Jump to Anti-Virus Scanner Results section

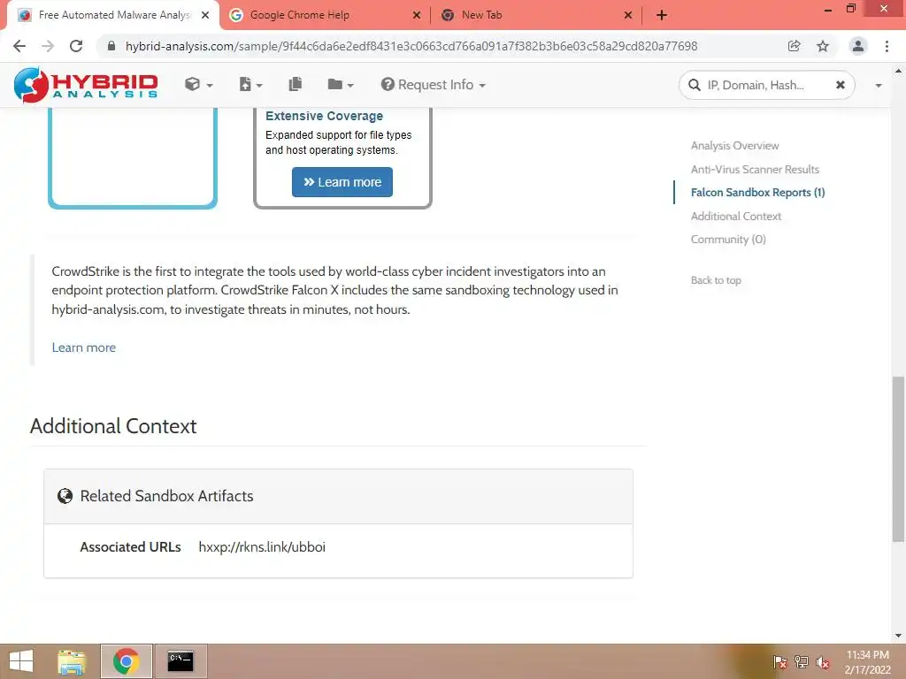[x=755, y=169]
